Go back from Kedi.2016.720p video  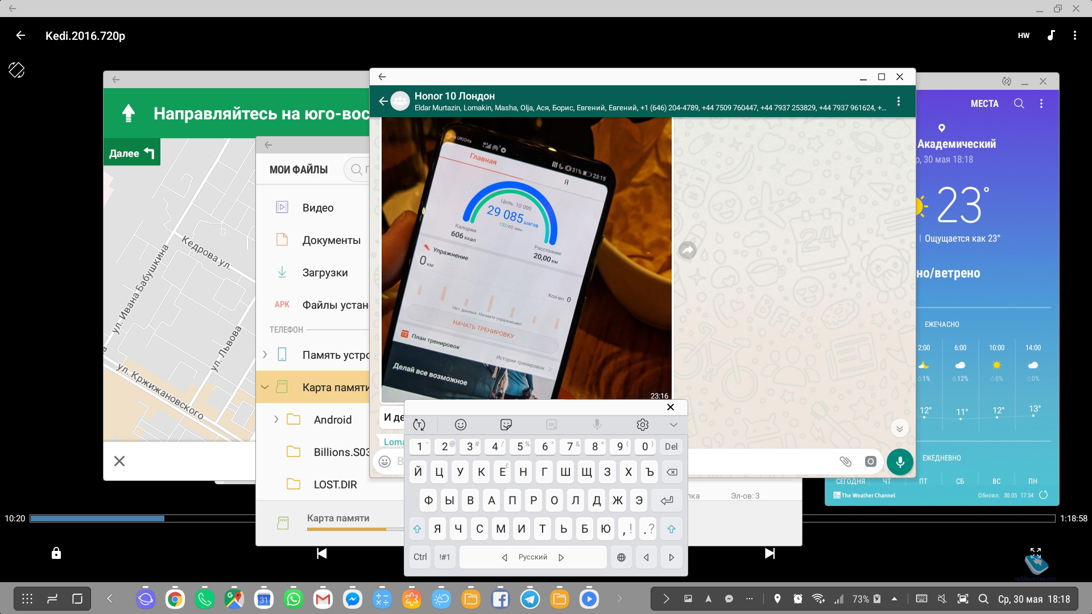tap(20, 35)
